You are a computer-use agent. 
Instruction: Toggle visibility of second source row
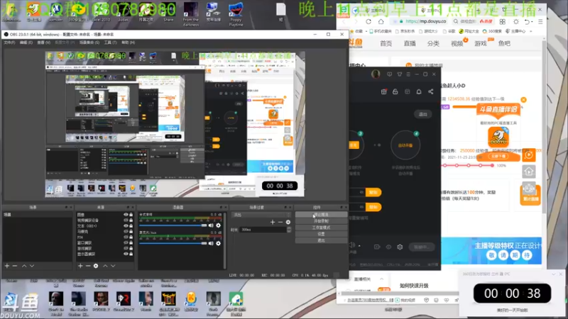(126, 220)
